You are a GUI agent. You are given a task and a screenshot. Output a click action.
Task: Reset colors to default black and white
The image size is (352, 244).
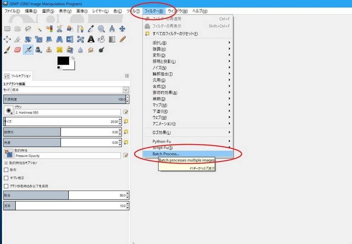tap(59, 68)
